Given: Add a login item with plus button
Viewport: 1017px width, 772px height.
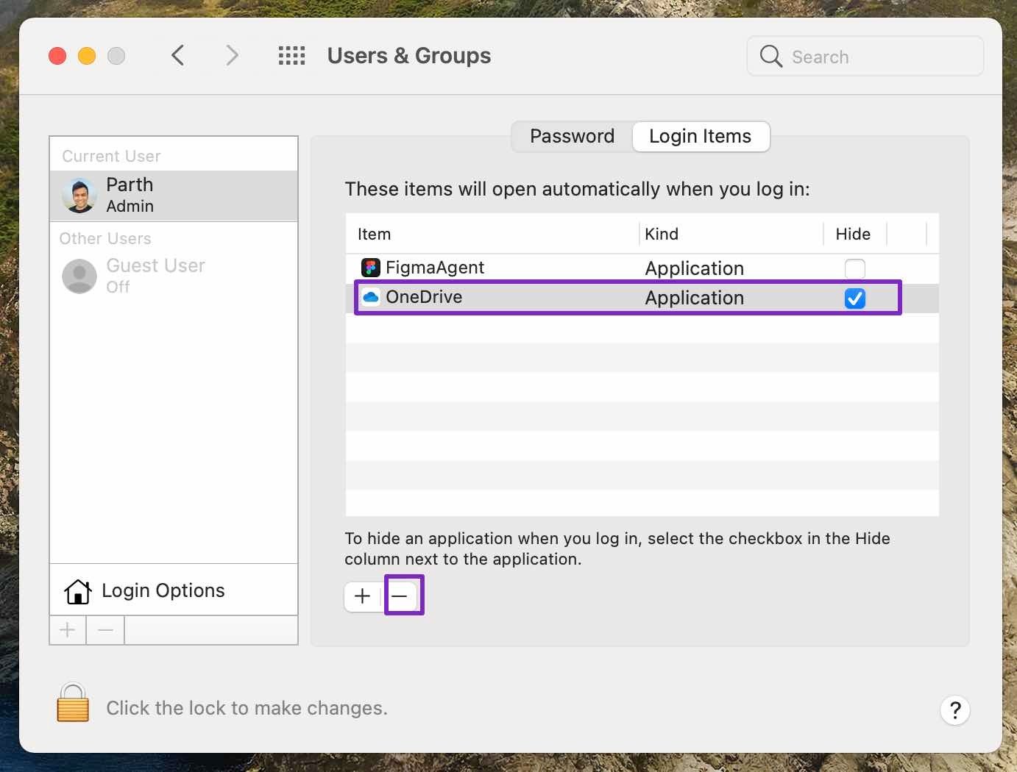Looking at the screenshot, I should coord(362,596).
